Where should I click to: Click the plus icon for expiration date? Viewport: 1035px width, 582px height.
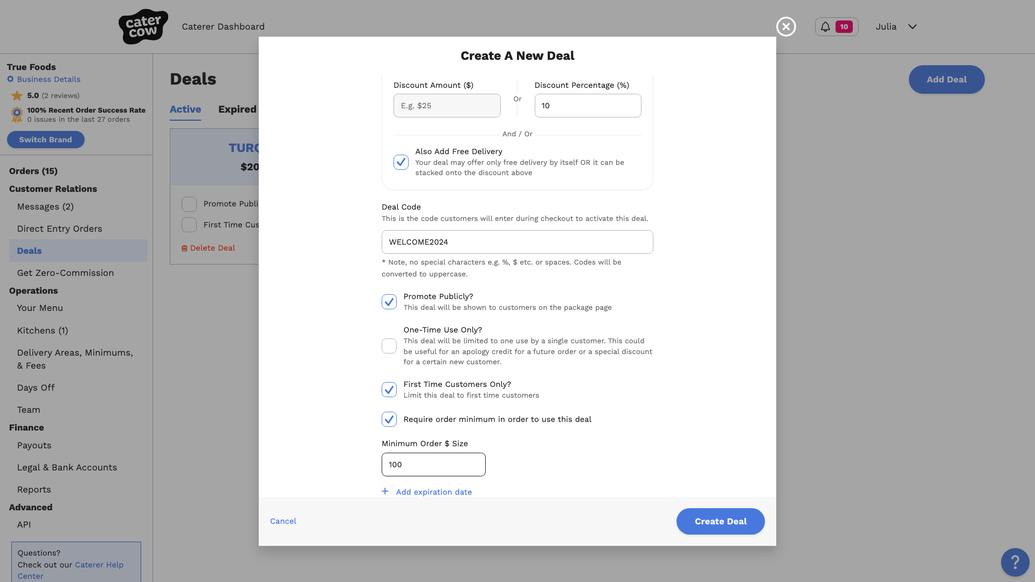[385, 491]
